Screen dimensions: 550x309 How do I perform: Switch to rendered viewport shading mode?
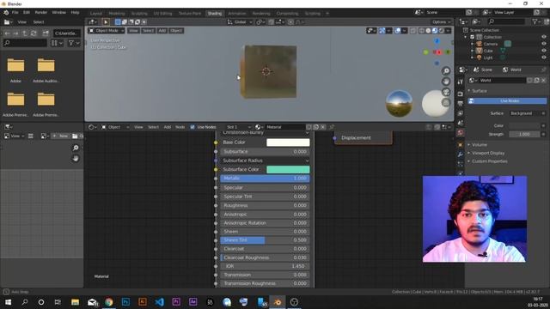coord(442,31)
